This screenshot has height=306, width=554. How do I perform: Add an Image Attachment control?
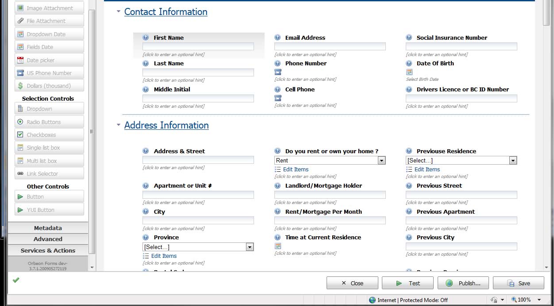tap(49, 8)
